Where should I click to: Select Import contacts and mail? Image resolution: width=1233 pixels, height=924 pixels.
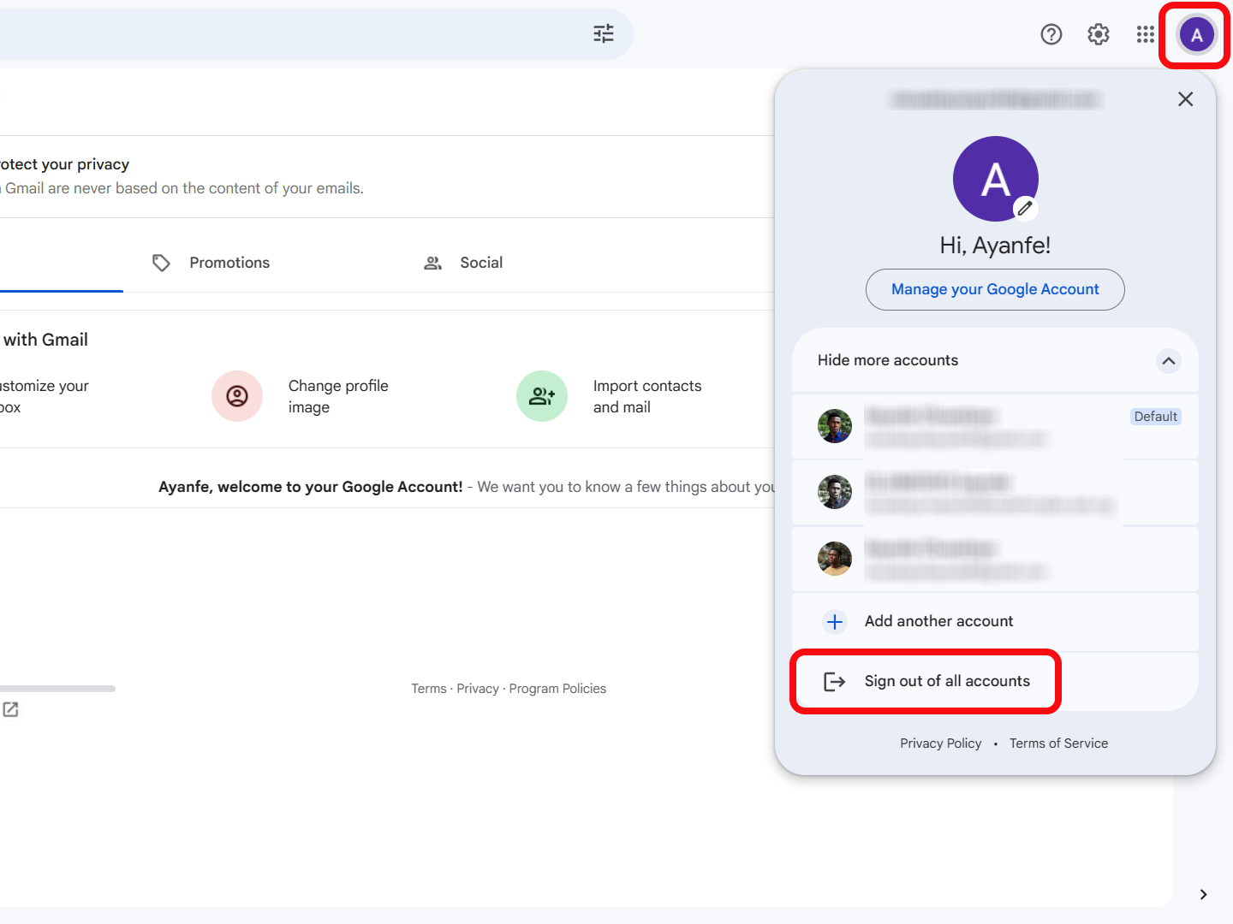647,396
